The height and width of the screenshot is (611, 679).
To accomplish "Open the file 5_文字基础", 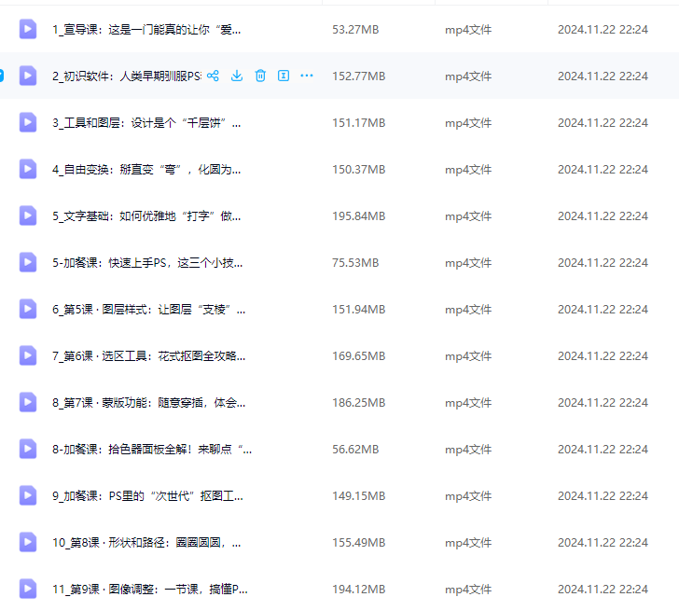I will tap(146, 216).
